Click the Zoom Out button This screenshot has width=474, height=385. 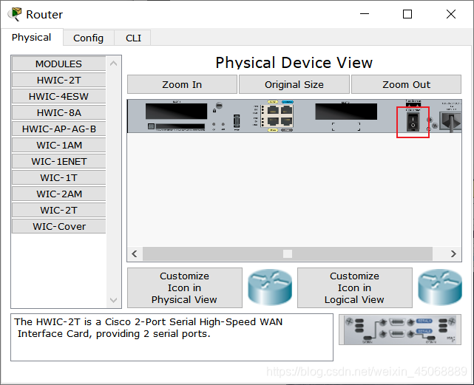coord(406,85)
